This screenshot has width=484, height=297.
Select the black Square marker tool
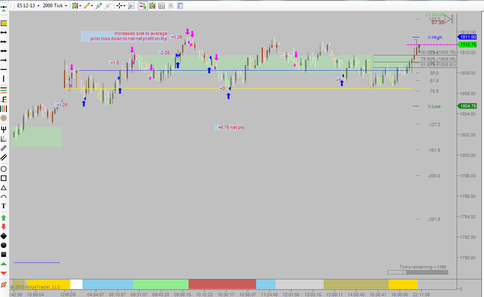pyautogui.click(x=4, y=254)
